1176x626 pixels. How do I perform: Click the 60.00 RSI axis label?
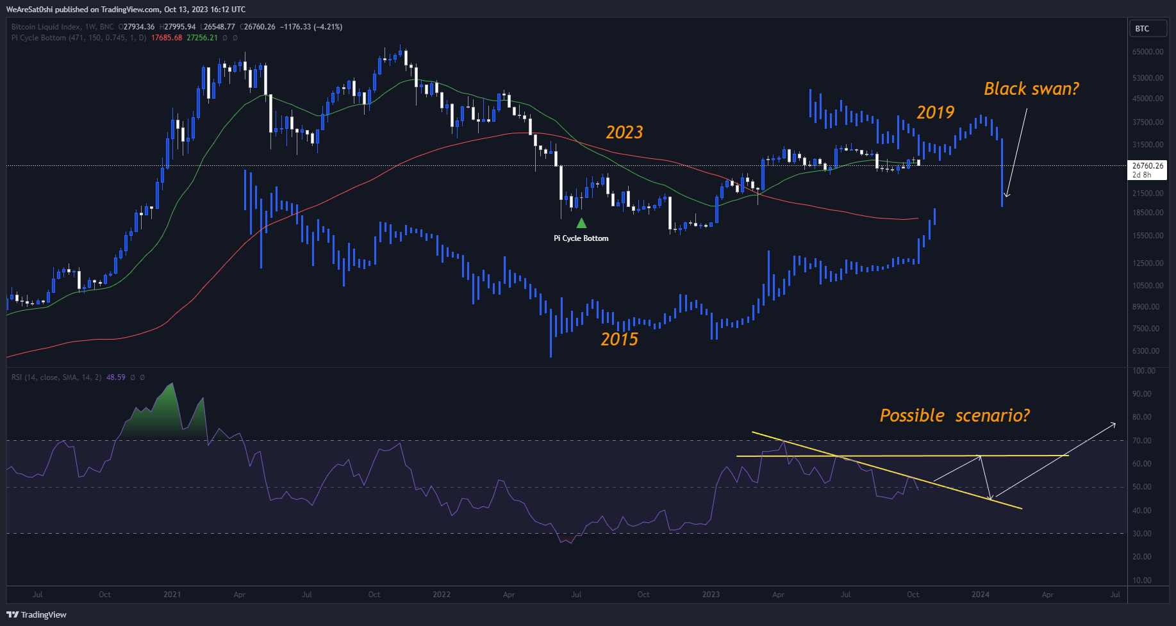point(1142,464)
